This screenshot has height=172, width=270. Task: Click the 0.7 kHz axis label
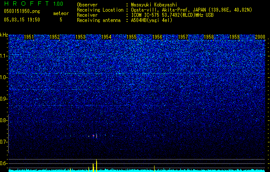(3, 142)
